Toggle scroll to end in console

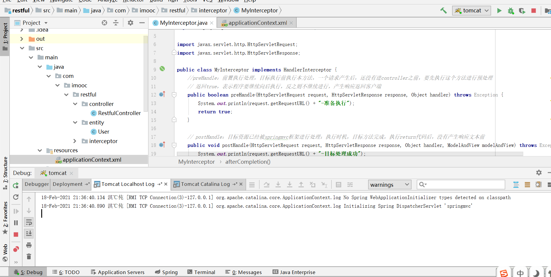29,234
